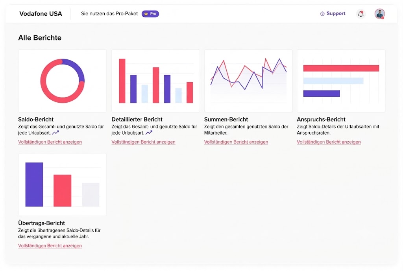Click the crown Pro badge
The image size is (403, 271).
tap(150, 14)
